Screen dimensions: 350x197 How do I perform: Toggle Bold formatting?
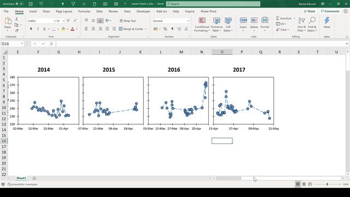31,29
